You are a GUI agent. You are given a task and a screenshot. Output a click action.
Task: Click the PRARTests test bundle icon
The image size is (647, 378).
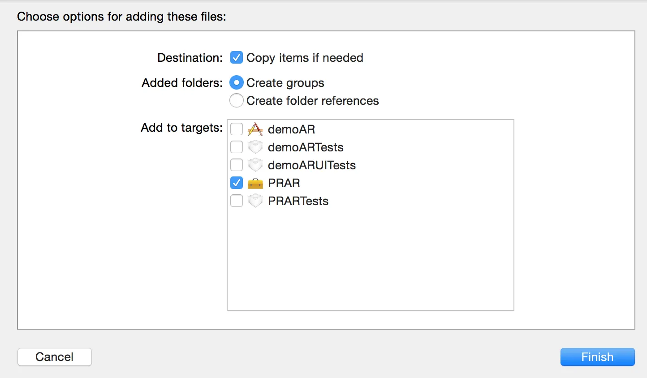pos(255,201)
